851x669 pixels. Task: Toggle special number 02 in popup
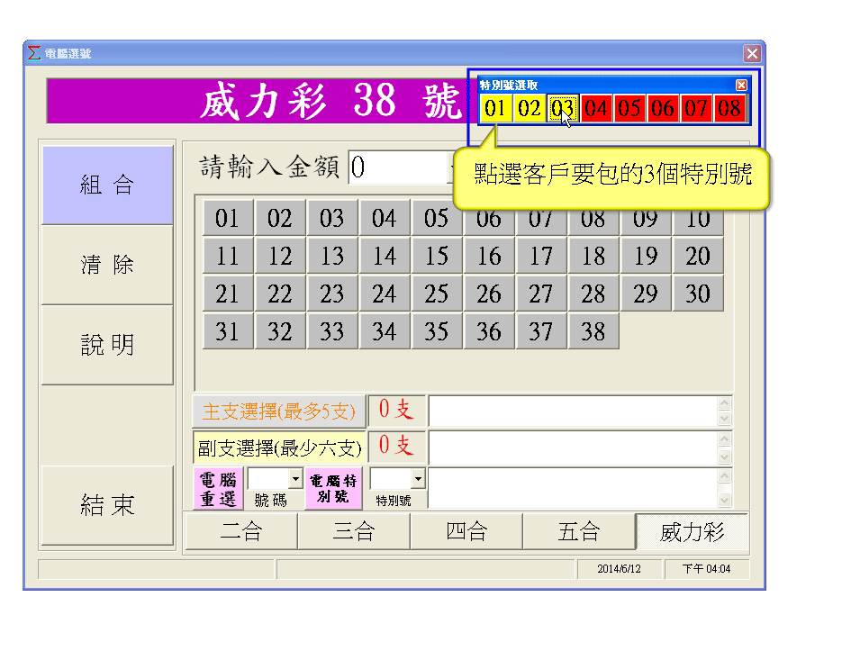(530, 110)
